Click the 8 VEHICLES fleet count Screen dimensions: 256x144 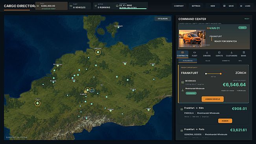pyautogui.click(x=79, y=7)
